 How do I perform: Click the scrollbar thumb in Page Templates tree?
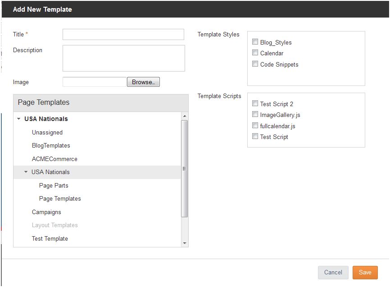[x=185, y=169]
